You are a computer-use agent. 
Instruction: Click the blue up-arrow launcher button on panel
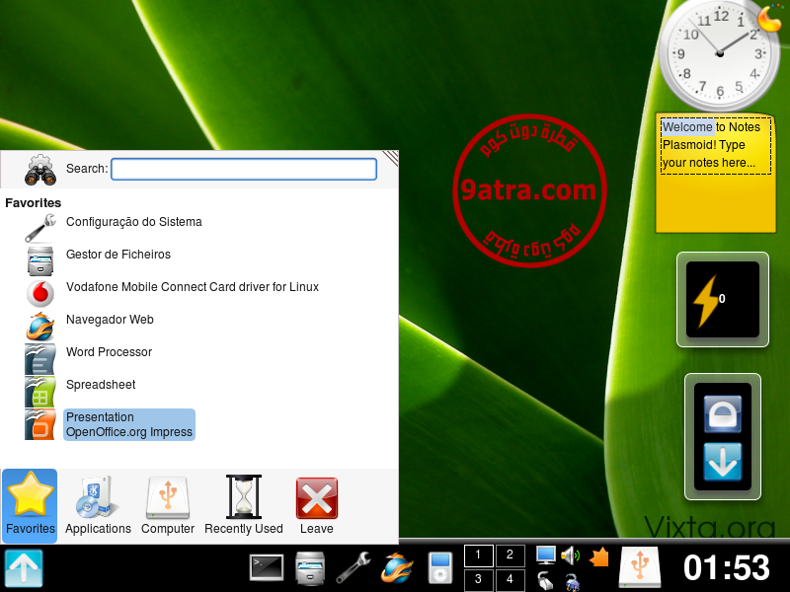[24, 568]
